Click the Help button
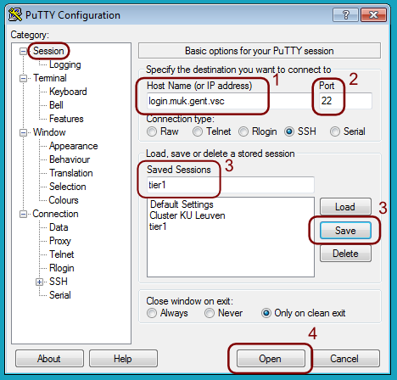 point(123,359)
